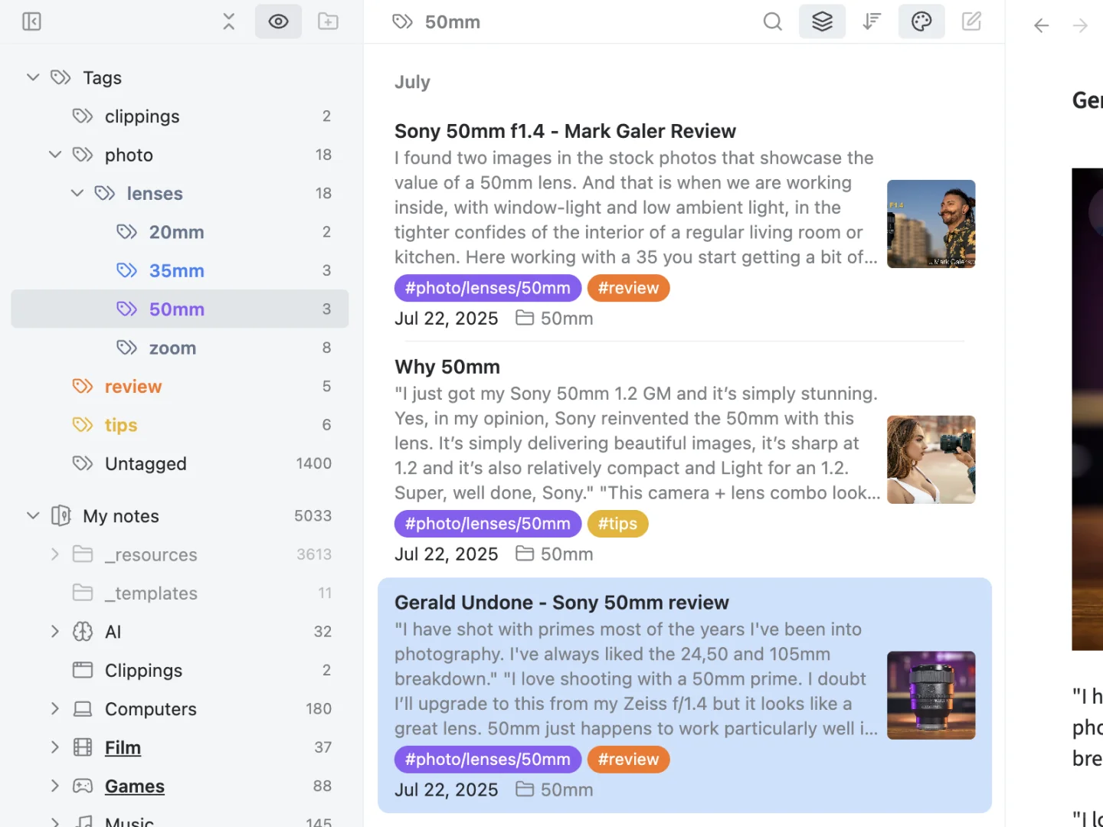The width and height of the screenshot is (1103, 827).
Task: Open the Why 50mm woman thumbnail
Action: 931,459
